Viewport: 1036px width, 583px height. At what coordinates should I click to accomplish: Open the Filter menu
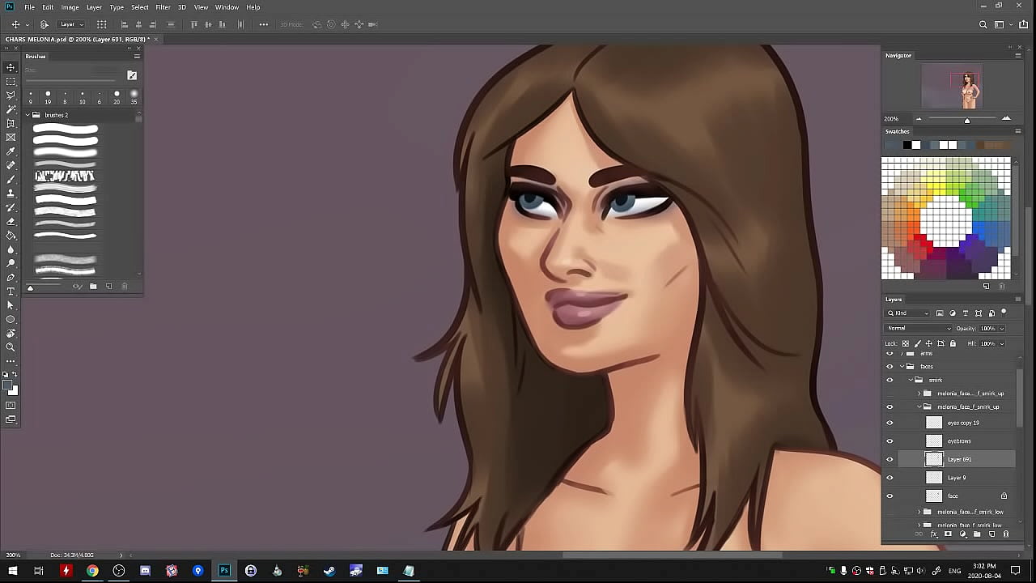tap(163, 7)
